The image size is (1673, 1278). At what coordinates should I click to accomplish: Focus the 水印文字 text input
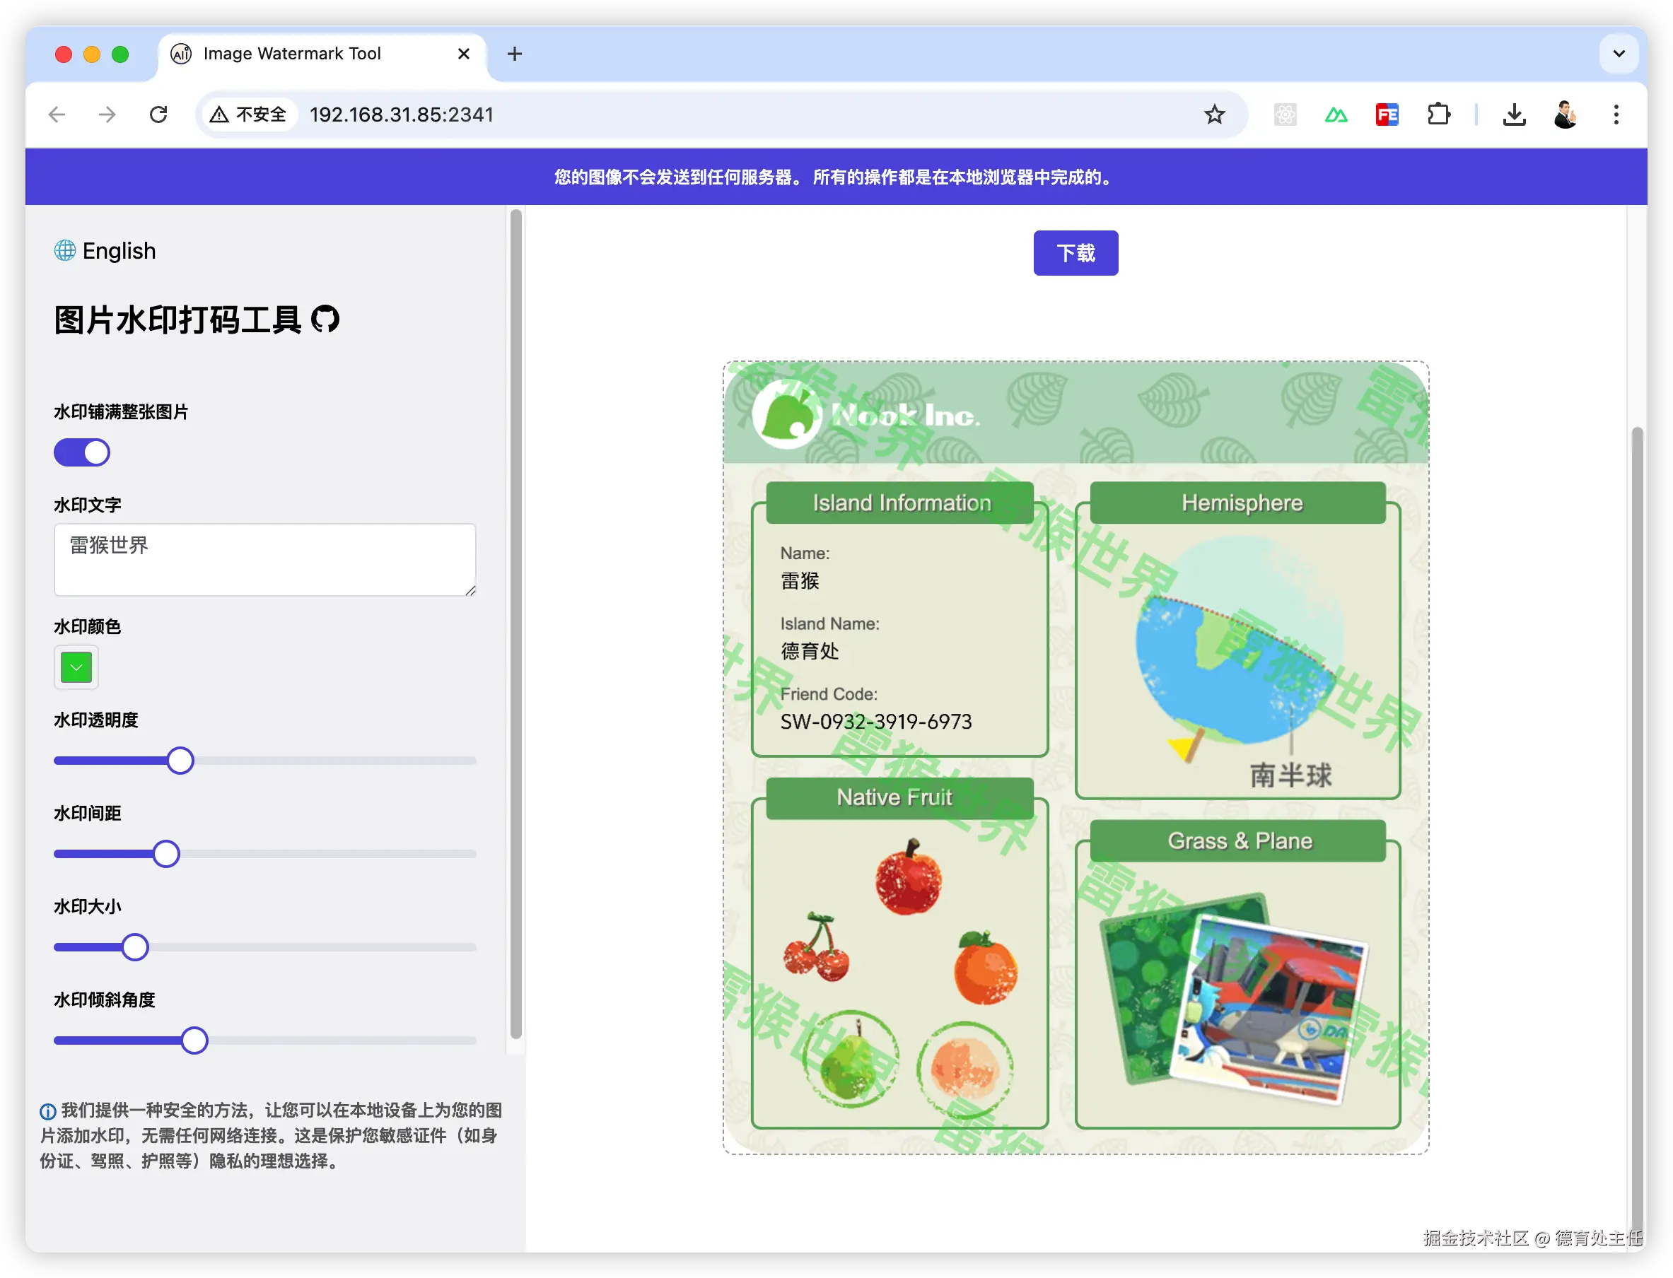click(x=264, y=559)
